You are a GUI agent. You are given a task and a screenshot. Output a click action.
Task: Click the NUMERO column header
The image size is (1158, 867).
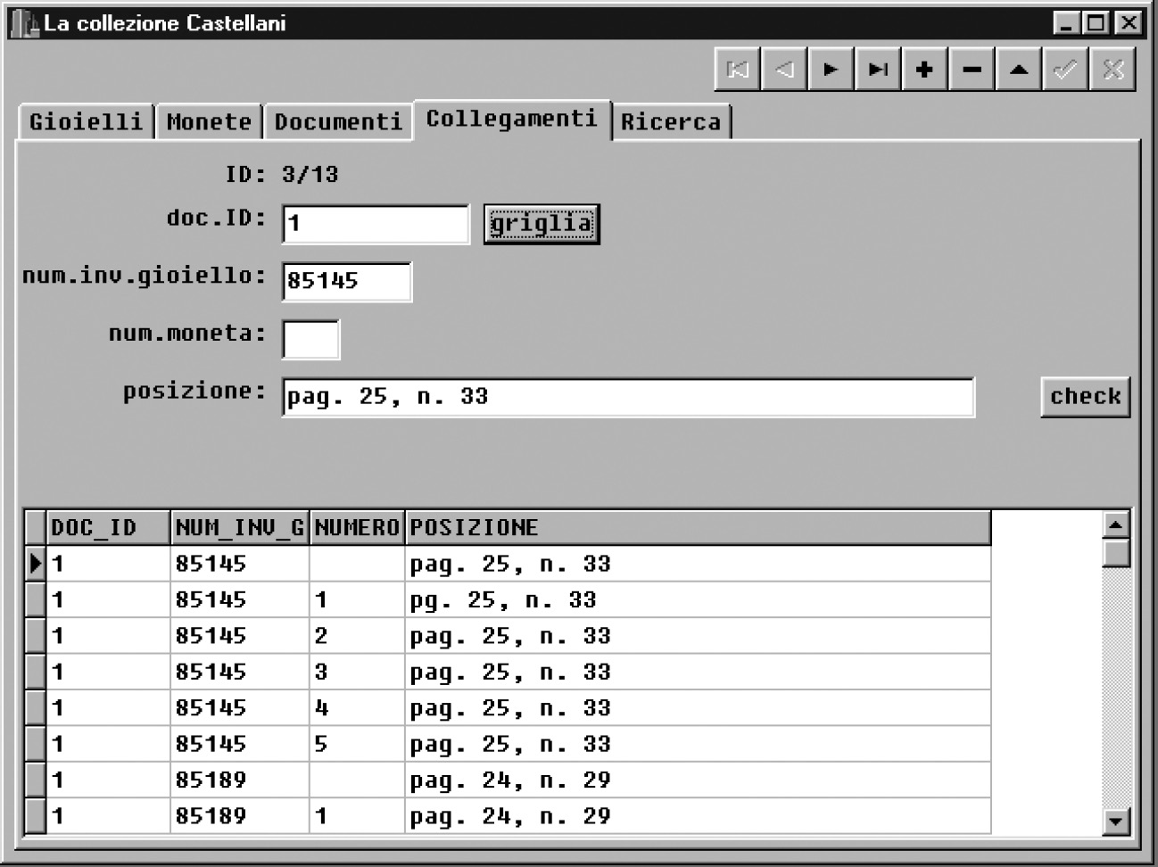coord(357,528)
